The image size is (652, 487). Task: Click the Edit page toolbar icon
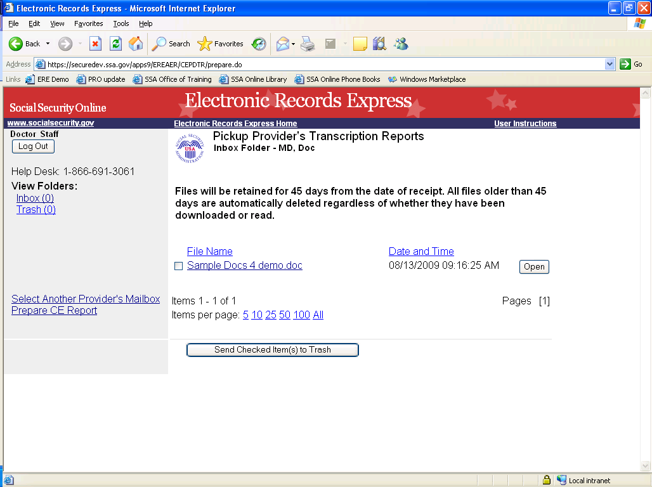330,44
